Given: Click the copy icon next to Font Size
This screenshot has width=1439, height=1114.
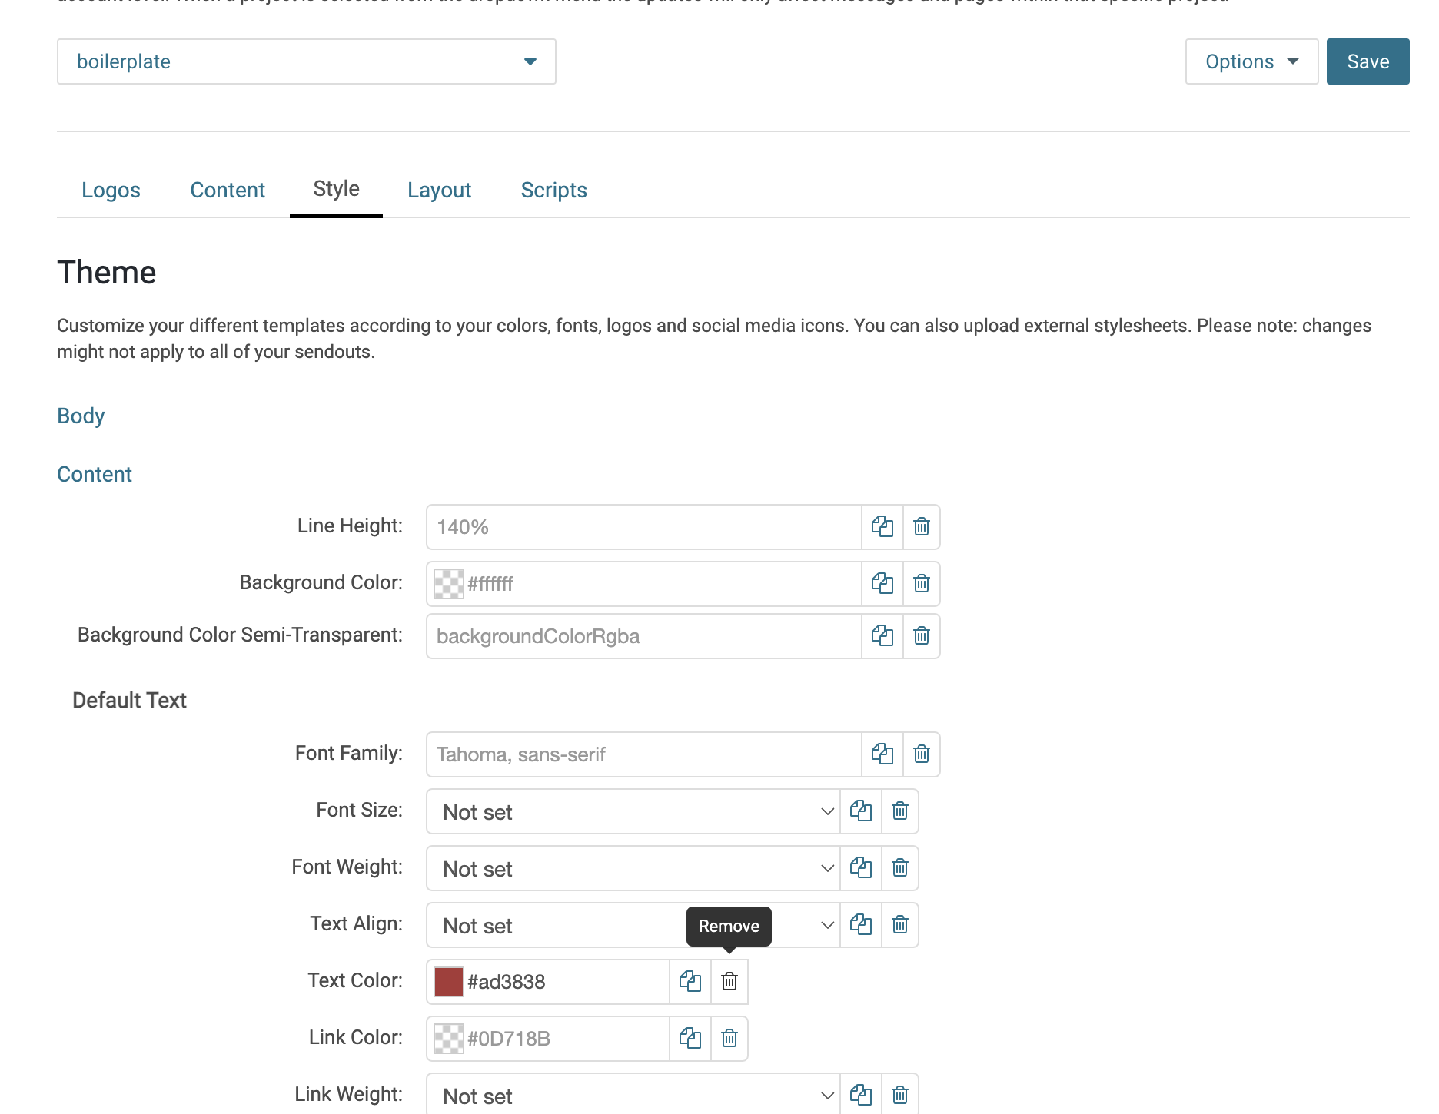Looking at the screenshot, I should point(860,811).
